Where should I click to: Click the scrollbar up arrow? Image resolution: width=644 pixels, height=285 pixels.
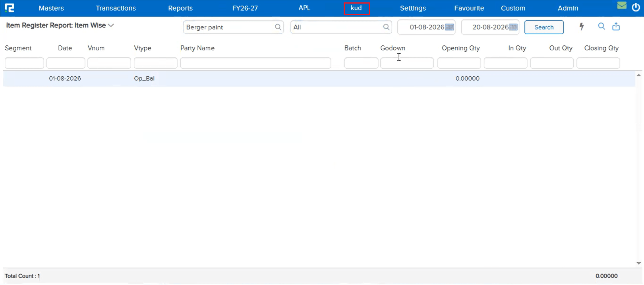pos(639,75)
